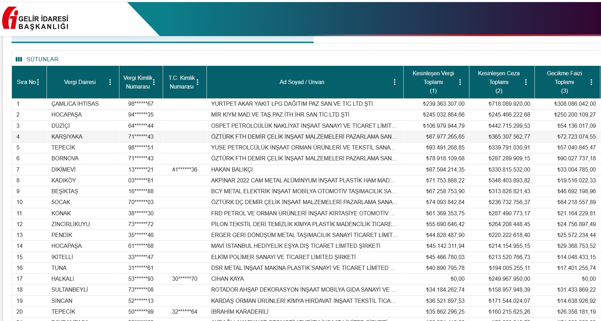
Task: Click İKİTELLİ tax office cell
Action: click(62, 257)
